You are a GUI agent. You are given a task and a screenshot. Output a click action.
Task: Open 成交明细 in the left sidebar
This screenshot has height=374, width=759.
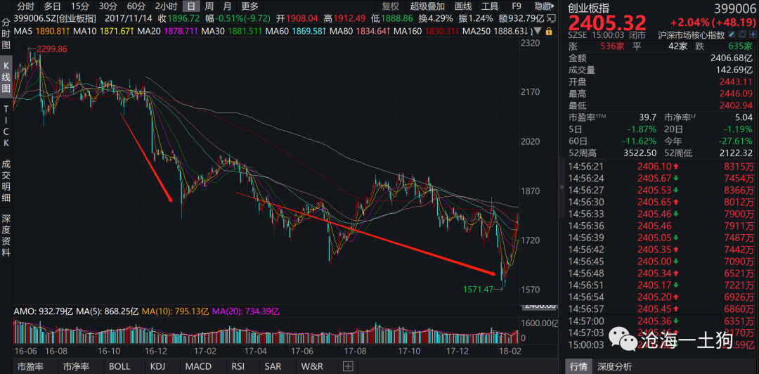[6, 179]
